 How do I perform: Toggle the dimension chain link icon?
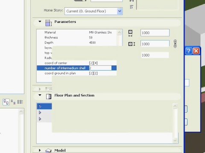click(175, 44)
